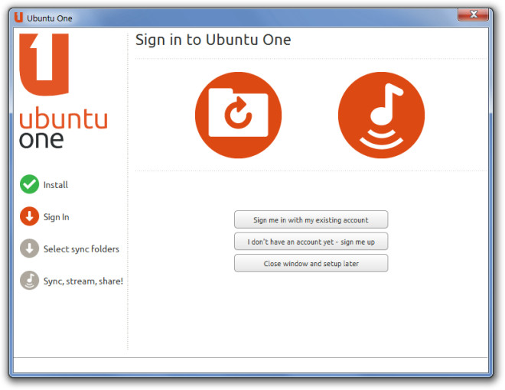Select Close window and setup later

[x=311, y=263]
